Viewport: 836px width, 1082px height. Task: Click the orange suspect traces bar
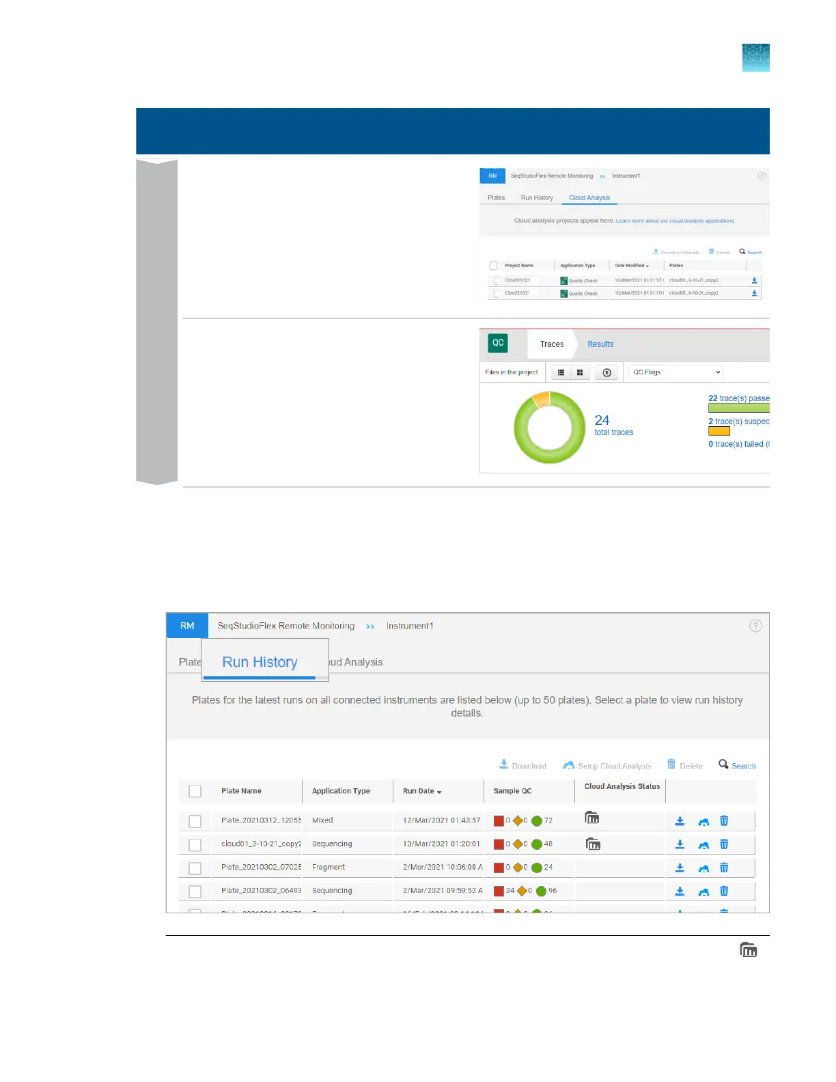[x=719, y=431]
